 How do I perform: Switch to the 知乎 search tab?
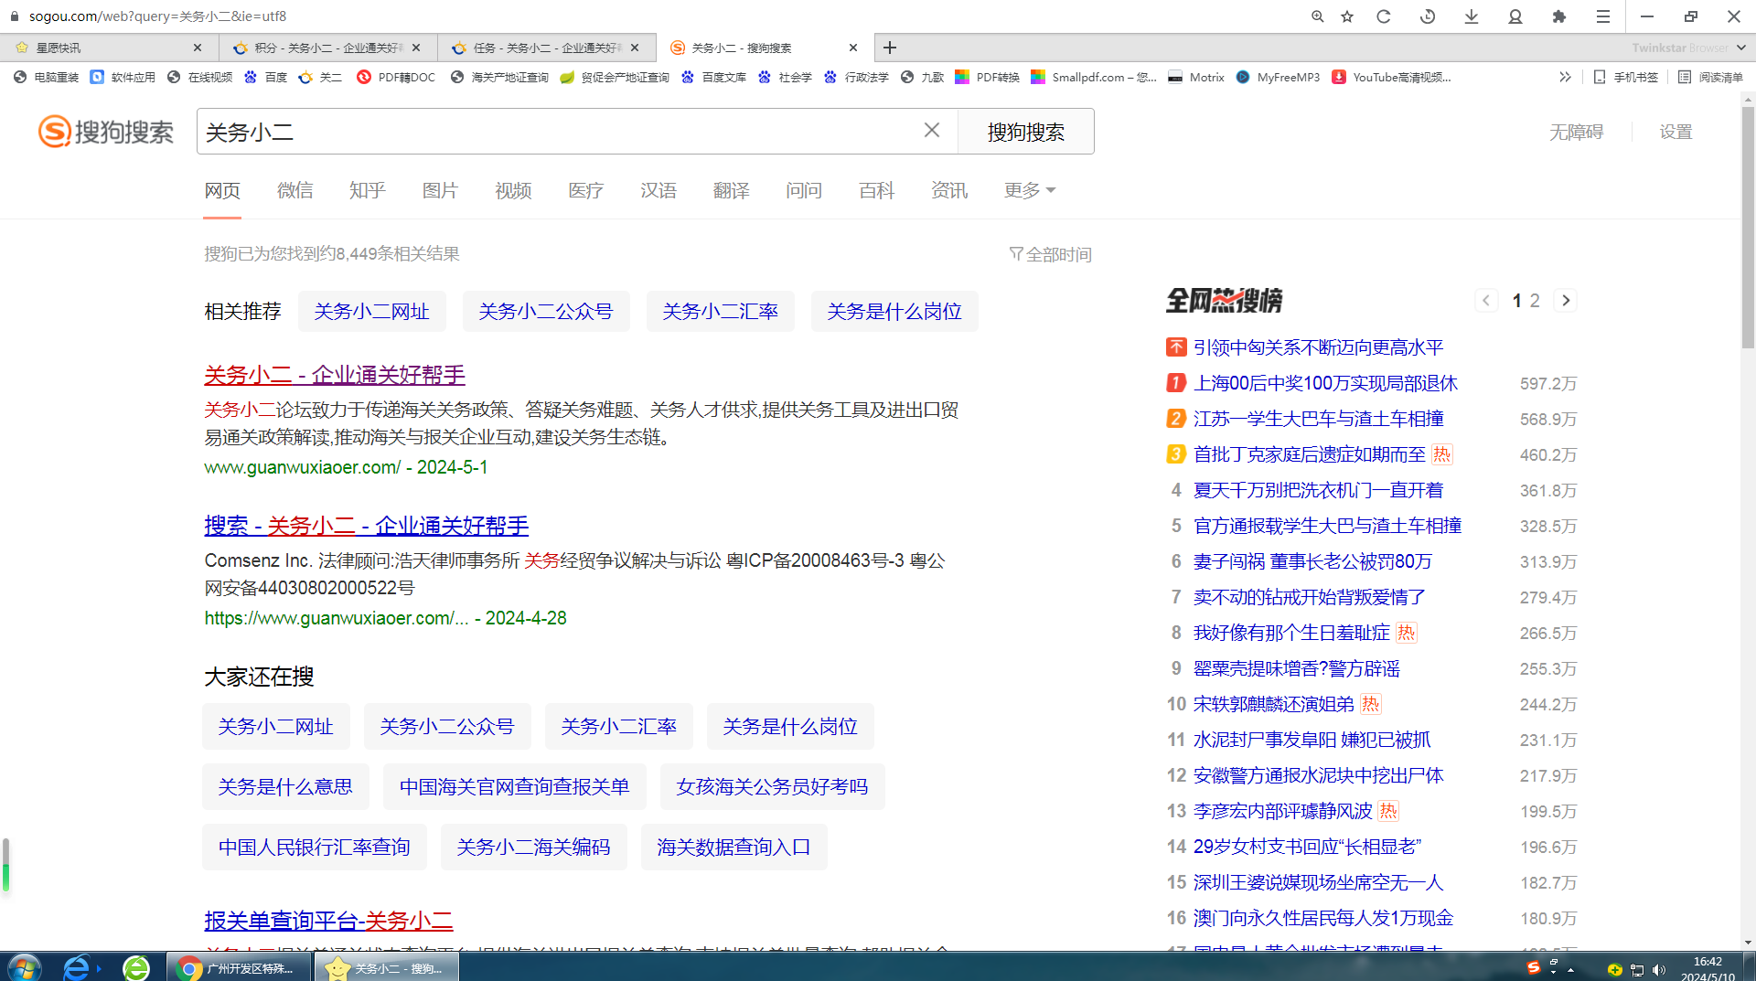click(367, 190)
